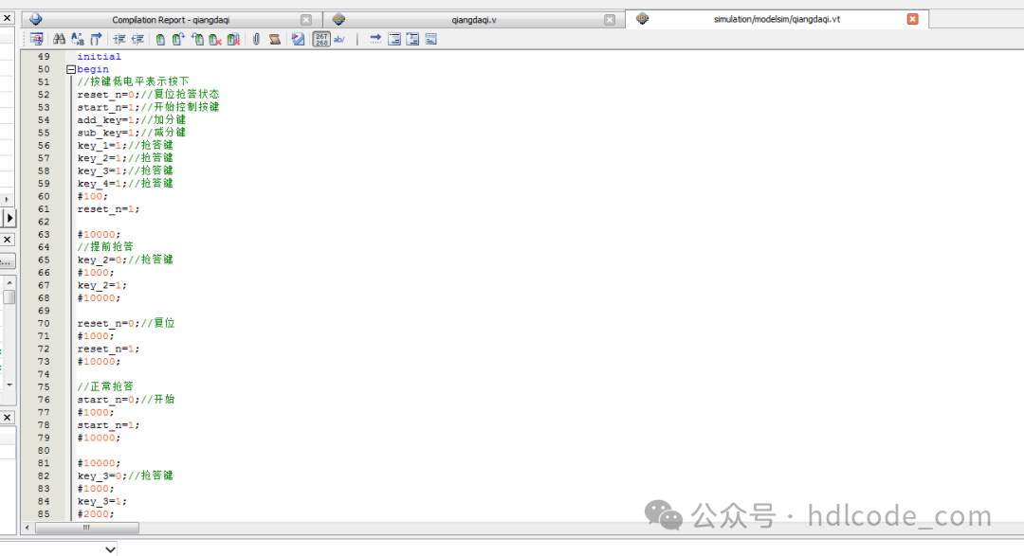This screenshot has width=1024, height=556.
Task: Click the decrease indent icon
Action: pos(137,39)
